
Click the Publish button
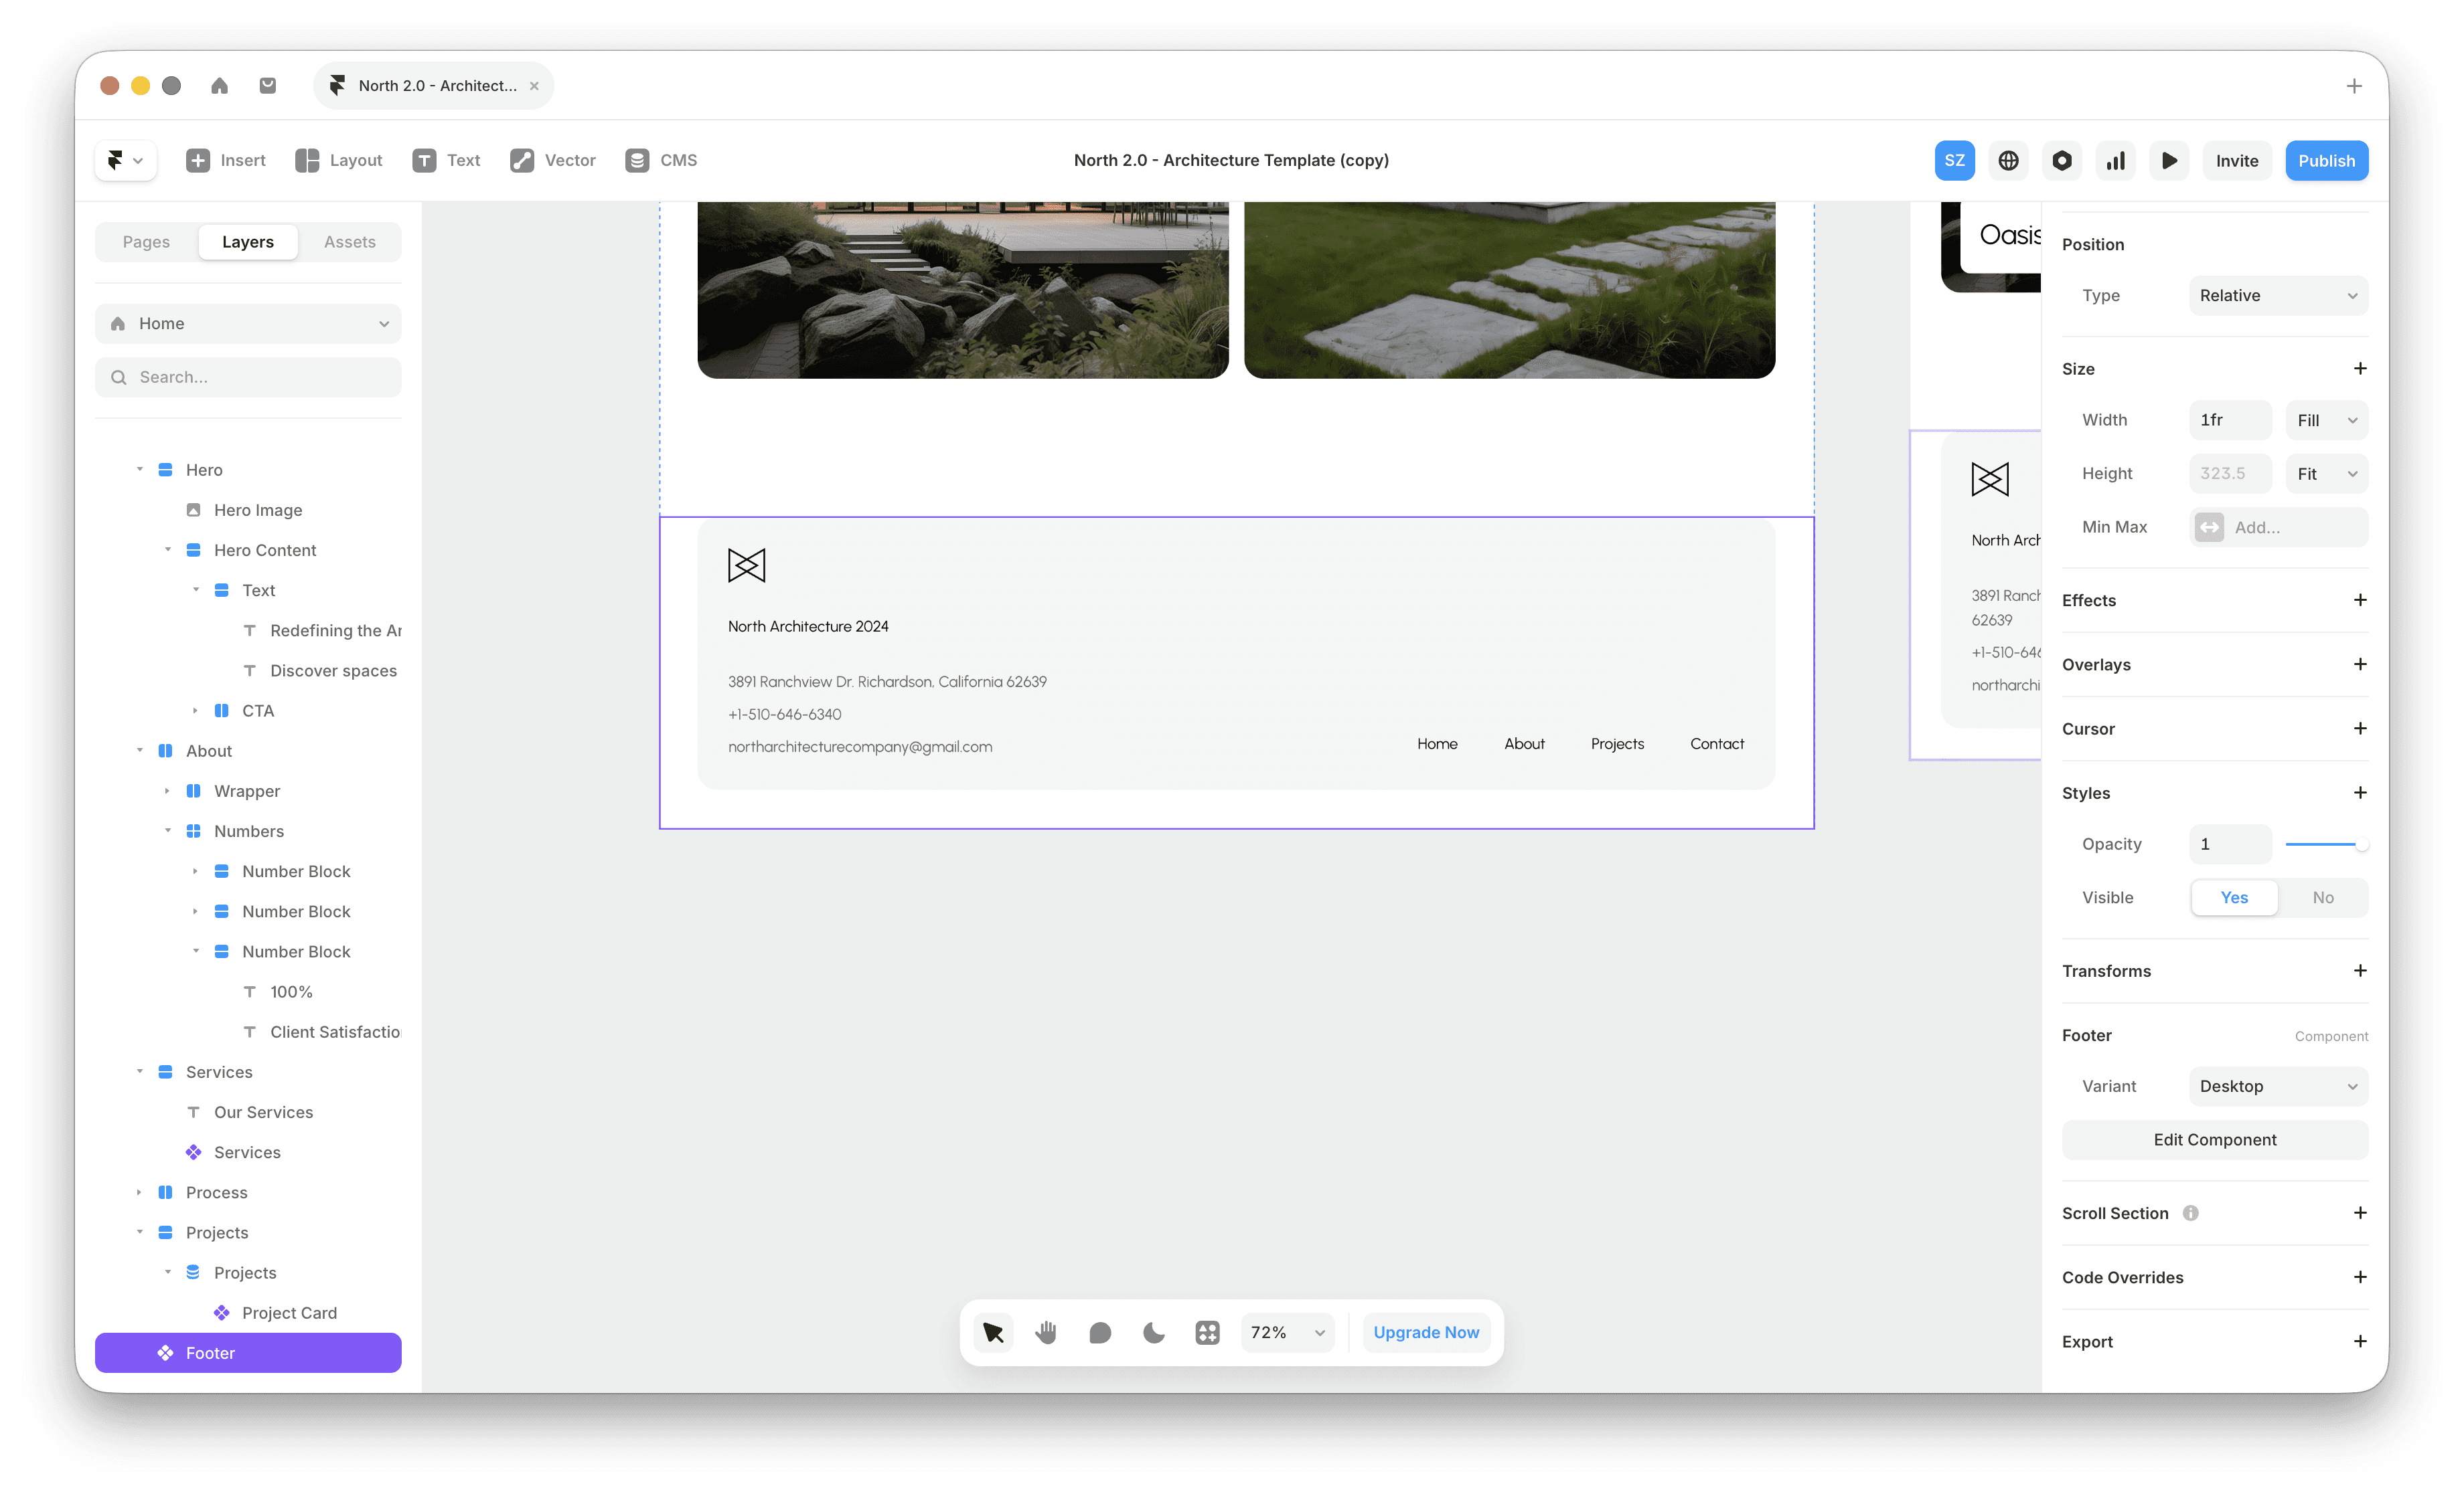2325,160
